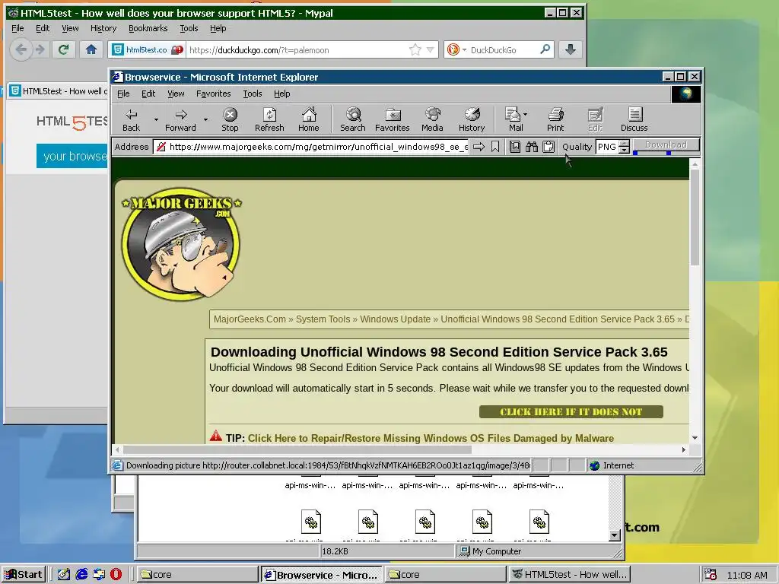The image size is (779, 584).
Task: Open Unofficial Windows 98 Second Edition breadcrumb link
Action: click(558, 319)
